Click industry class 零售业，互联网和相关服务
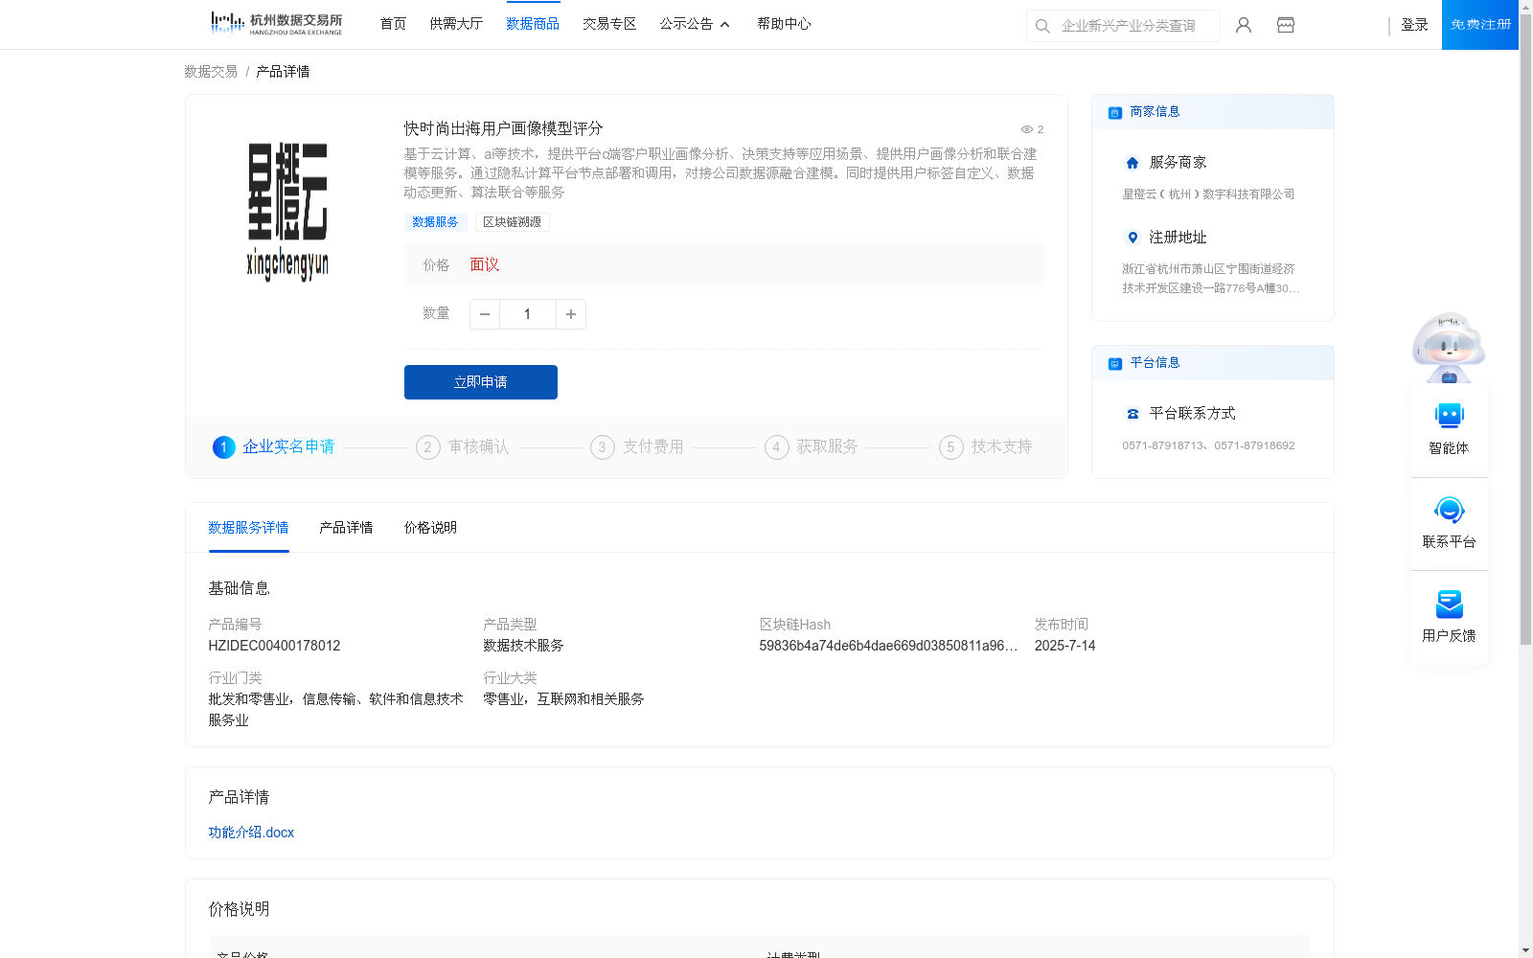Image resolution: width=1533 pixels, height=958 pixels. tap(563, 699)
